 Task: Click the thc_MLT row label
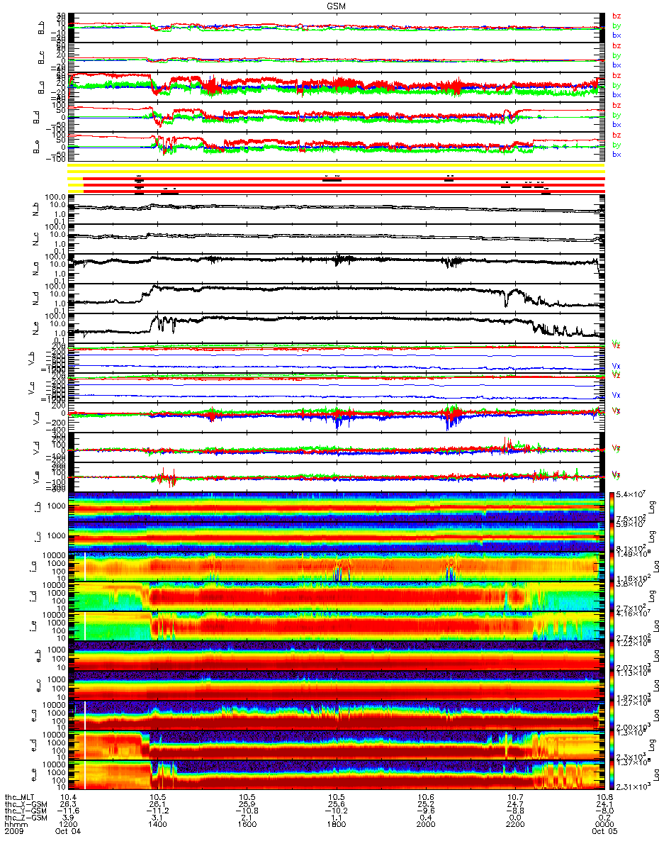coord(20,799)
